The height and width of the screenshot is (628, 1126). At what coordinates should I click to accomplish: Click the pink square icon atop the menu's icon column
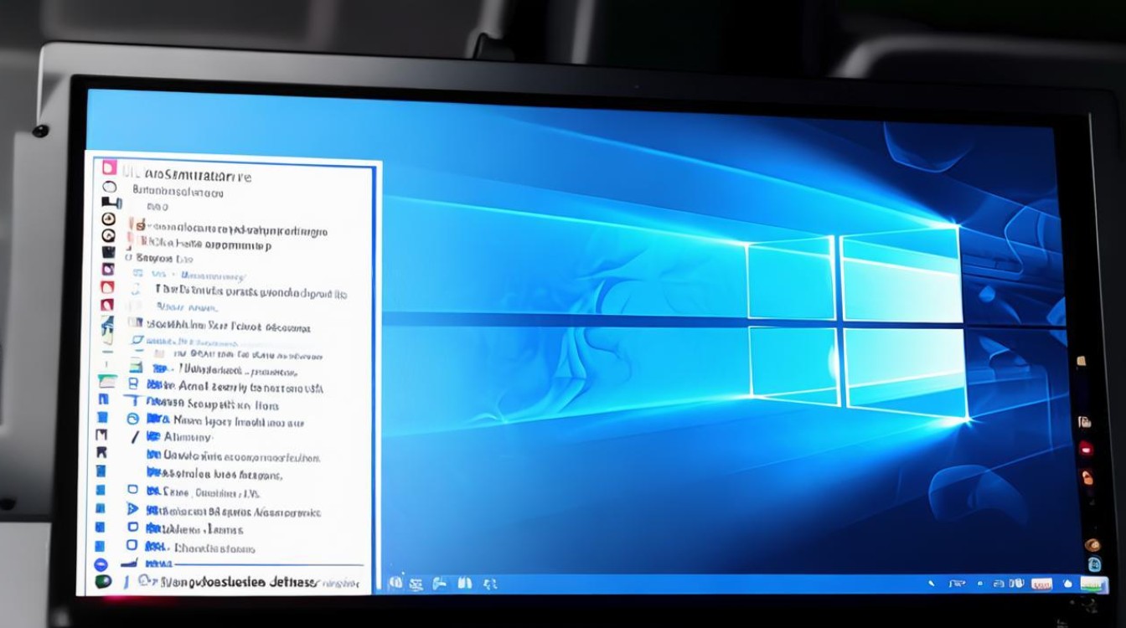(108, 167)
